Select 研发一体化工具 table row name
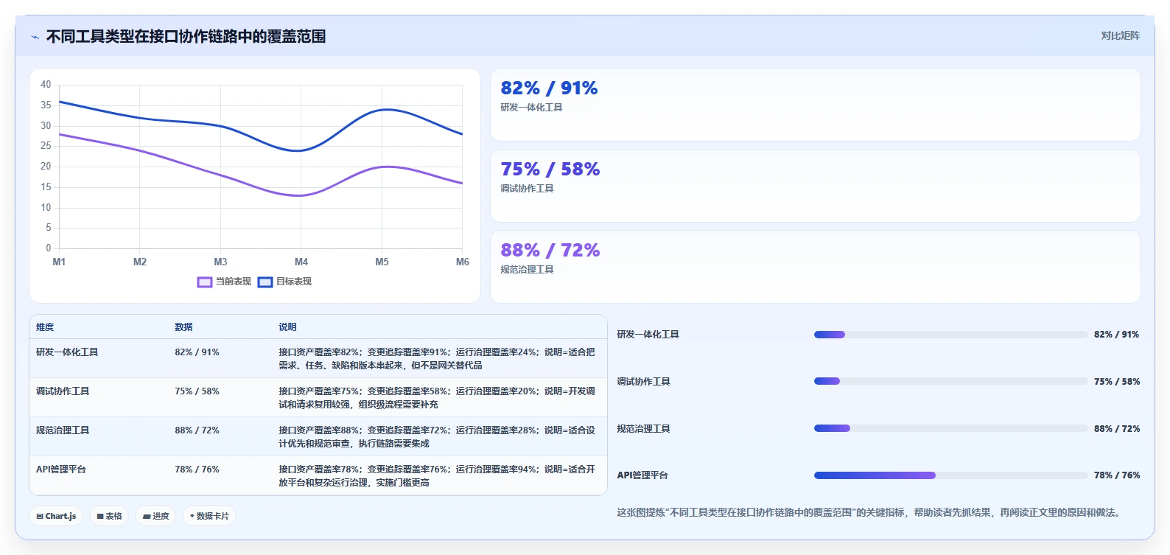This screenshot has height=555, width=1170. pyautogui.click(x=67, y=352)
